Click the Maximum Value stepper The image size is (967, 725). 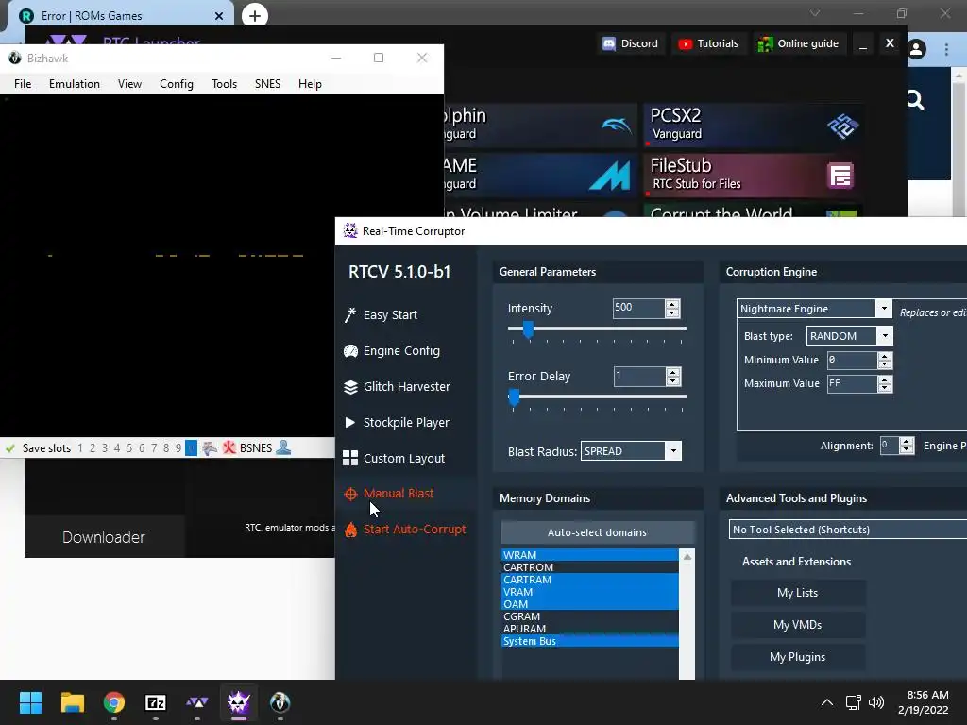(x=884, y=383)
